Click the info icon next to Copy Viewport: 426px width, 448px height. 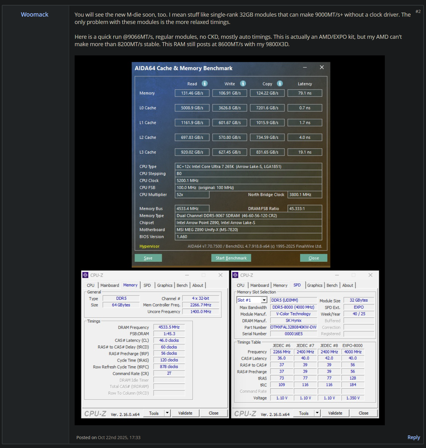[280, 83]
